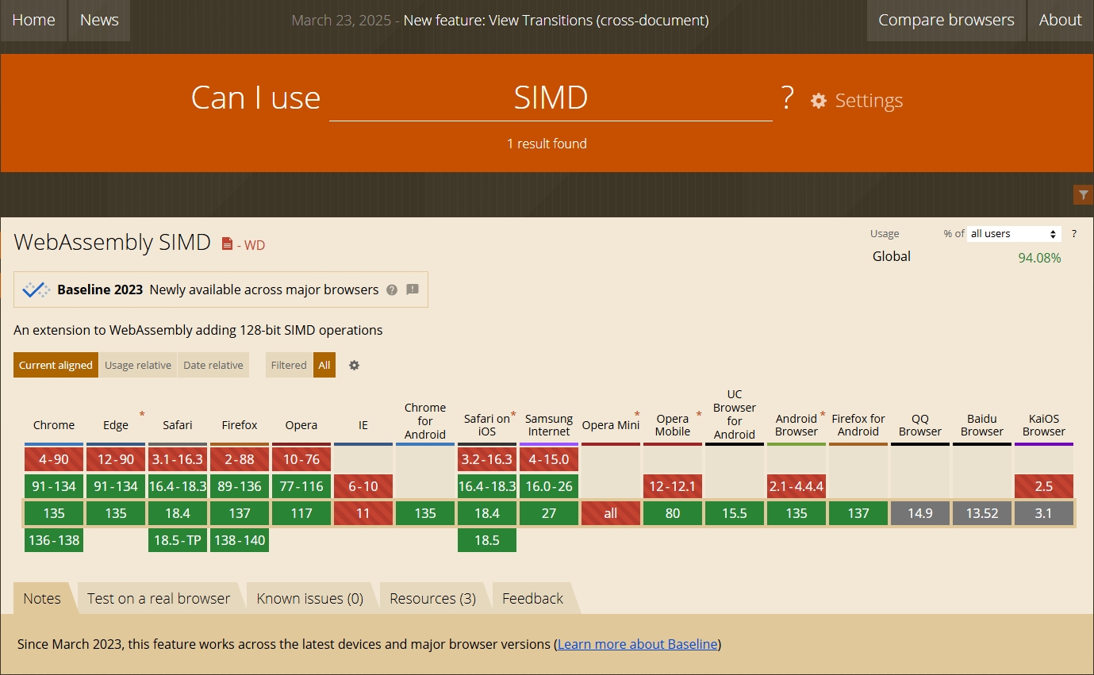Select the Safari 18.5-TP cell
The image size is (1094, 675).
[x=178, y=540]
